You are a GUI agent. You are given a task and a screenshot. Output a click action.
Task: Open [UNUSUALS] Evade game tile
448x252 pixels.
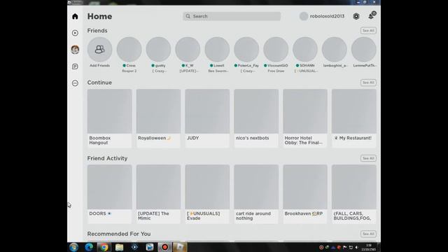[207, 194]
